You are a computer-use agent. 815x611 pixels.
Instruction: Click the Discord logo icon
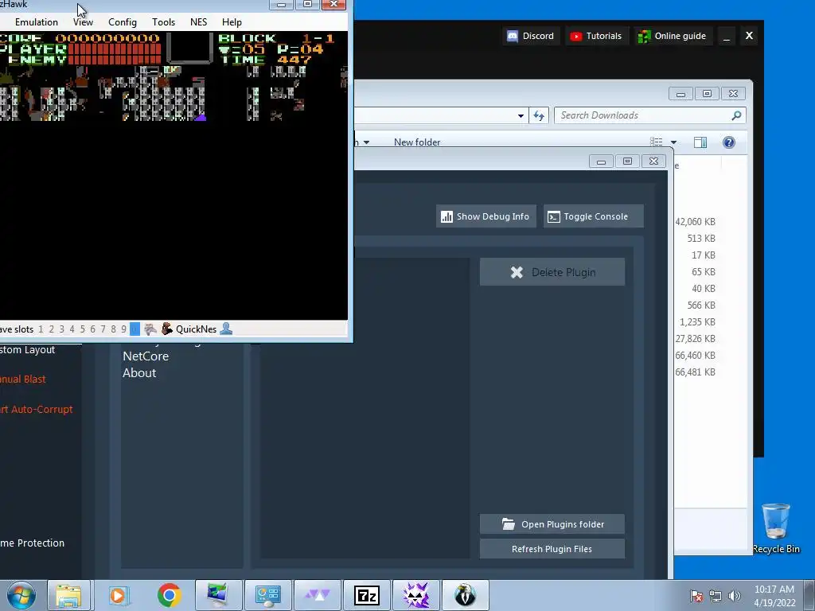513,36
